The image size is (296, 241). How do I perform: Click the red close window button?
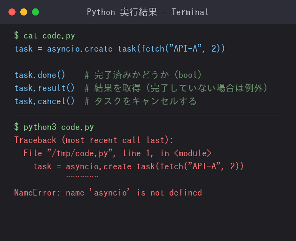point(12,12)
